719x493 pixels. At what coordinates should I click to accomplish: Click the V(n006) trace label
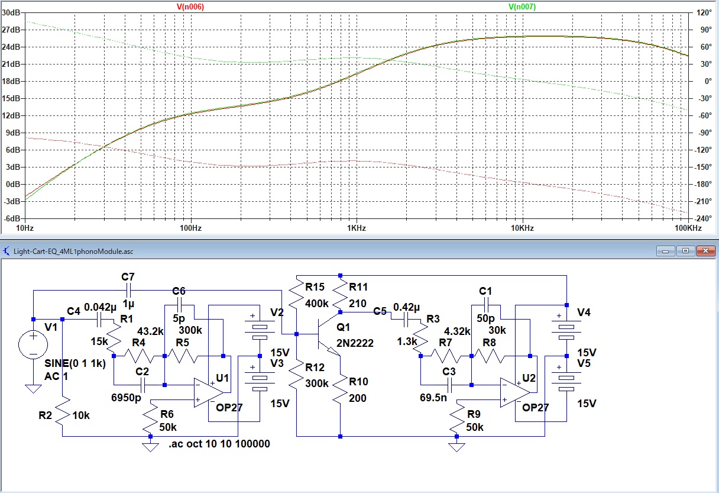(190, 7)
